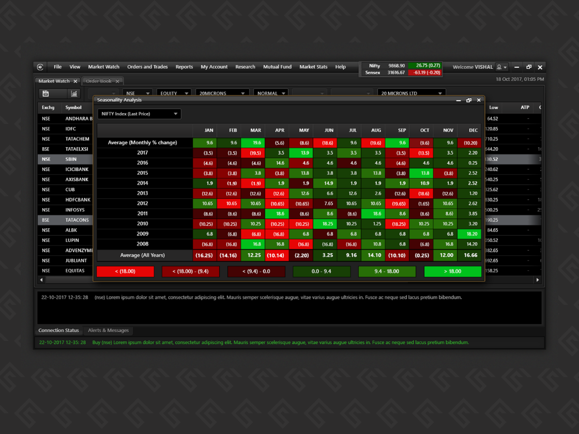
Task: Select the HDFCBANK row in Market Watch
Action: 65,200
